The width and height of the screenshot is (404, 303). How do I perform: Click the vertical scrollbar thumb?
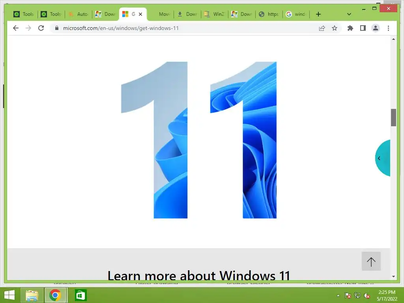[393, 118]
